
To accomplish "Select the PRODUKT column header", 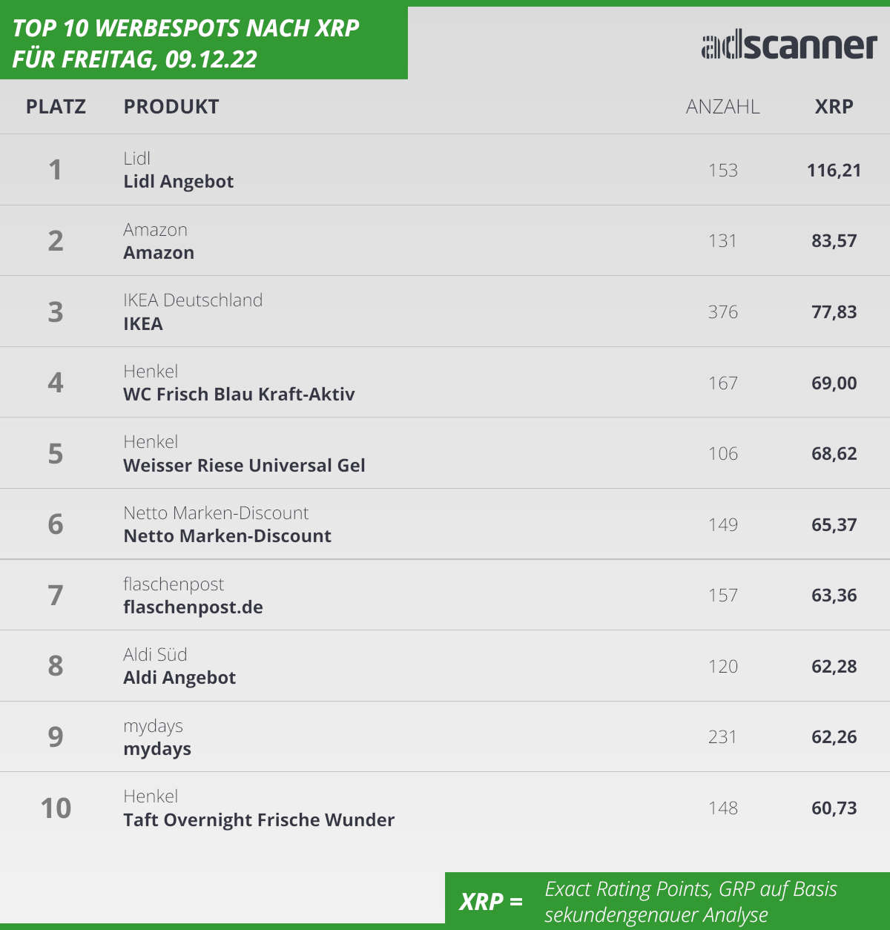I will tap(171, 107).
